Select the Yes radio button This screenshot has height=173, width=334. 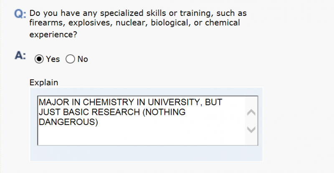click(39, 59)
